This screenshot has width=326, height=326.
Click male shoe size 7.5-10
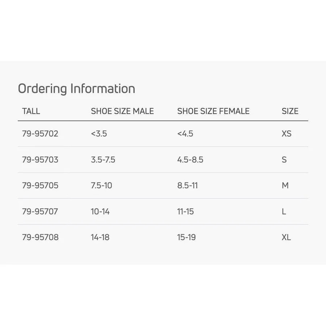(x=101, y=185)
